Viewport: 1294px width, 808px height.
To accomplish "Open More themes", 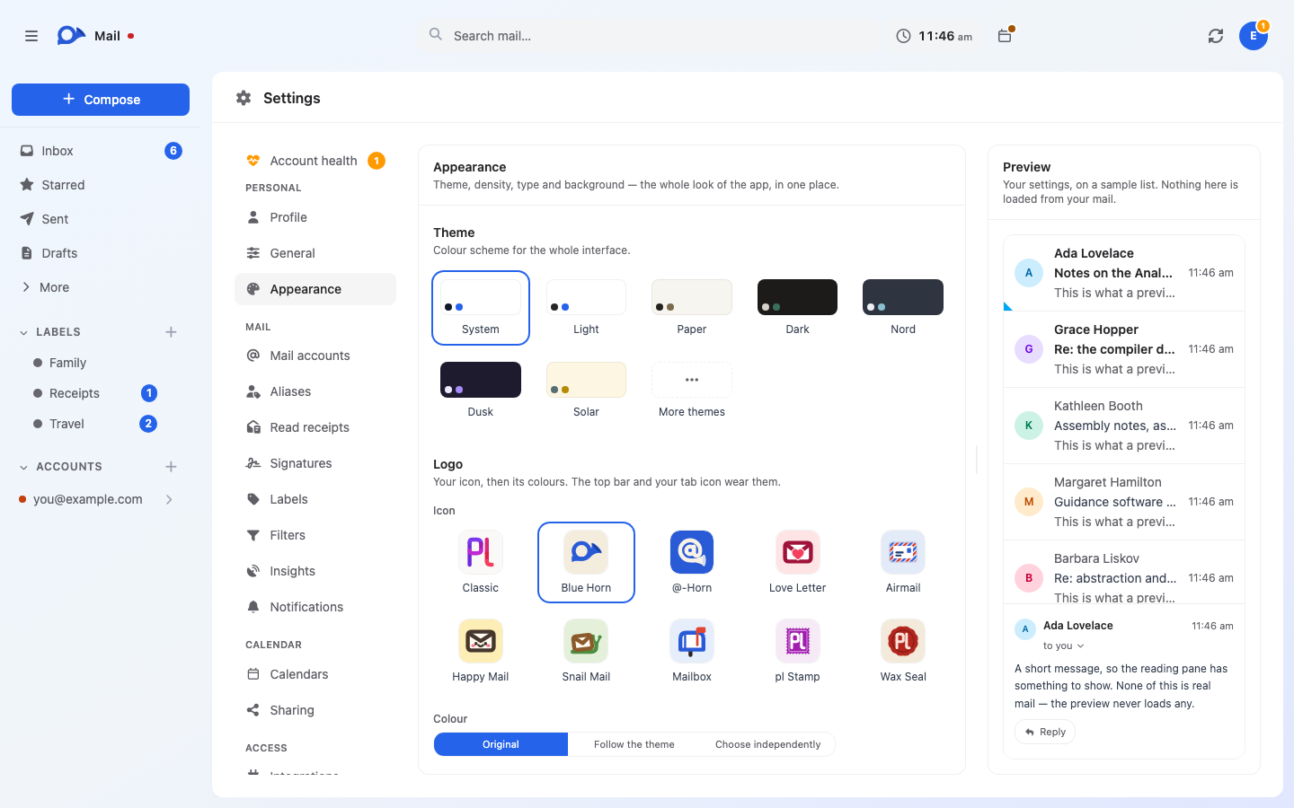I will click(x=692, y=391).
